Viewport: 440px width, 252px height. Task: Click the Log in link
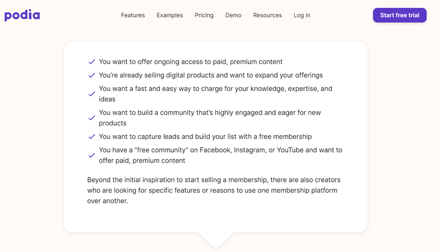pyautogui.click(x=302, y=15)
